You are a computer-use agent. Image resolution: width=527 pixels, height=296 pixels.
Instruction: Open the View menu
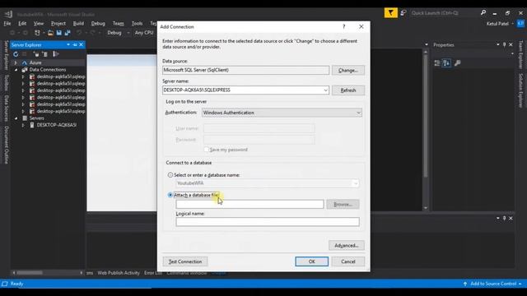coord(39,24)
